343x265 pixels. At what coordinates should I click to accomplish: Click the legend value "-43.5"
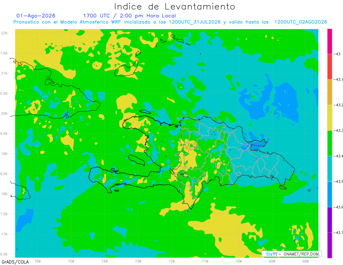click(338, 182)
